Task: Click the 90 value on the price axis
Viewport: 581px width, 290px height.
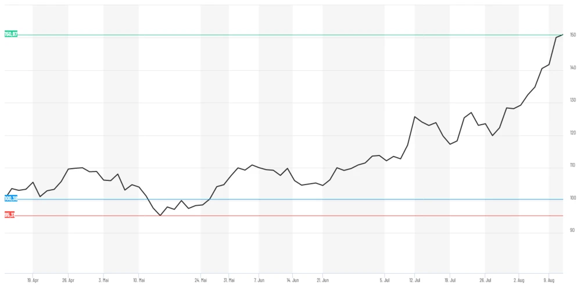Action: (x=572, y=230)
